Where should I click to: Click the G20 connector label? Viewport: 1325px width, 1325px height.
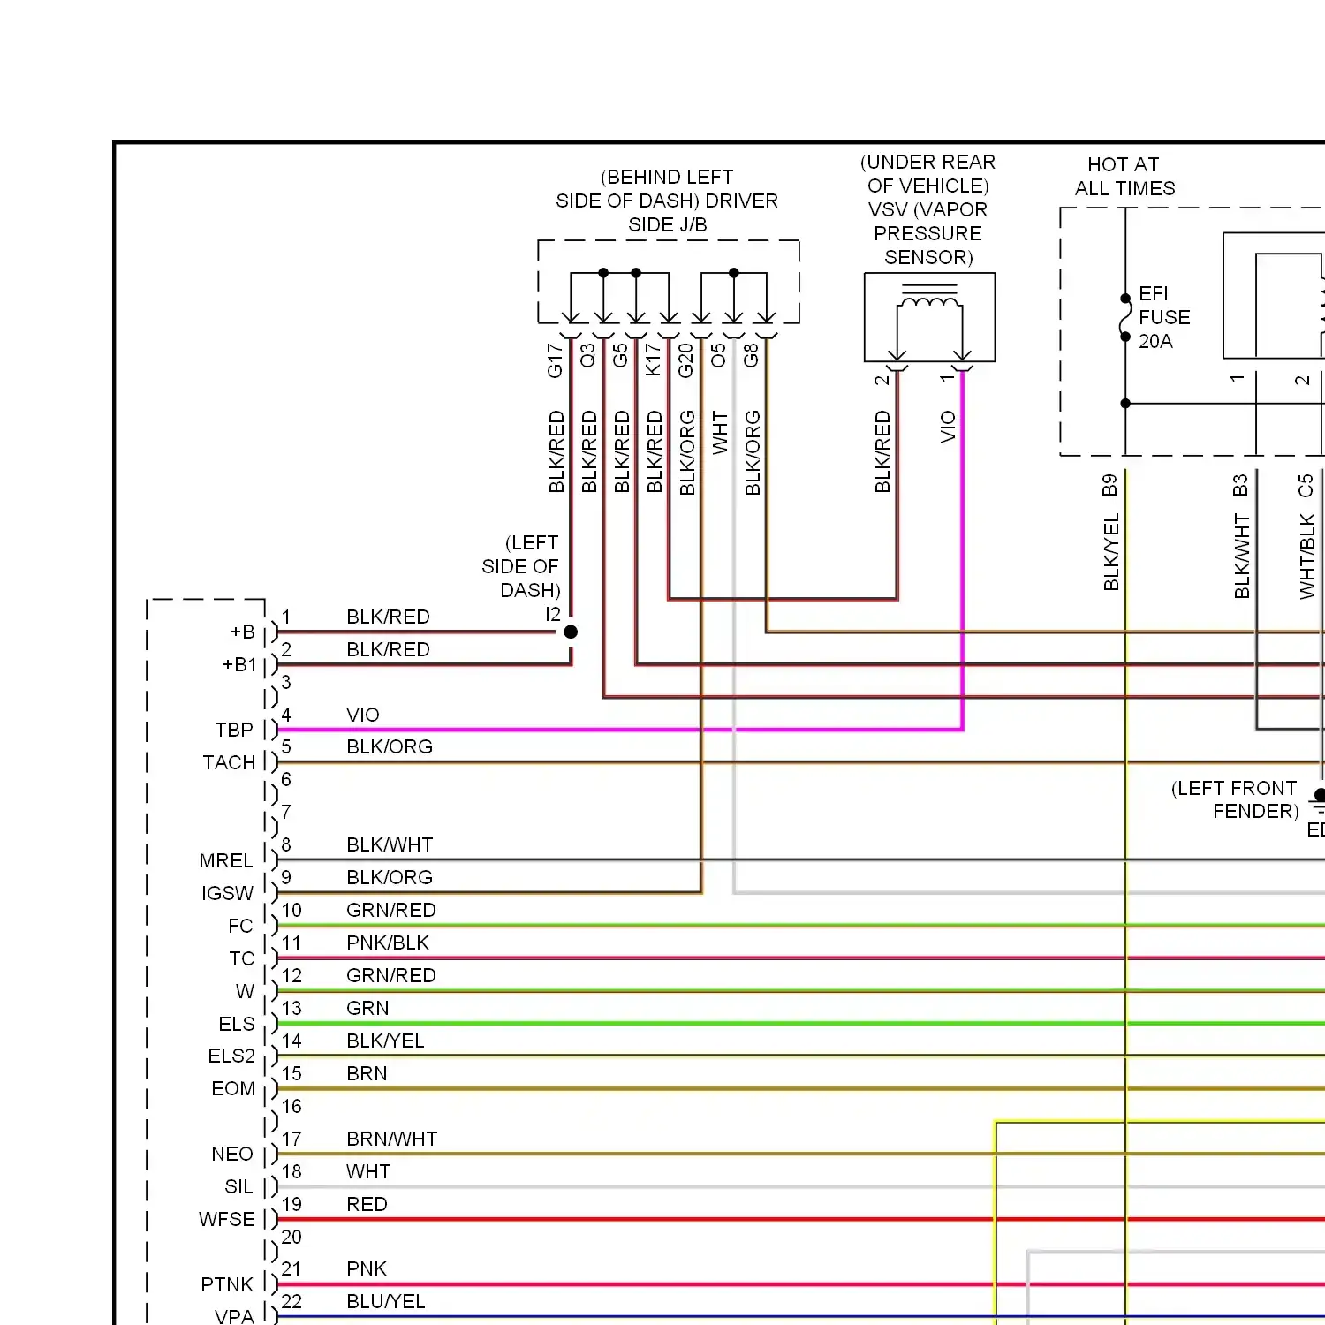685,360
